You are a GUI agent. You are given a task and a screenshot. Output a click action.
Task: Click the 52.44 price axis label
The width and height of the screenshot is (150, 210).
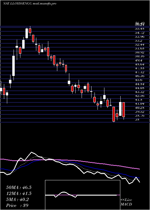click(139, 44)
